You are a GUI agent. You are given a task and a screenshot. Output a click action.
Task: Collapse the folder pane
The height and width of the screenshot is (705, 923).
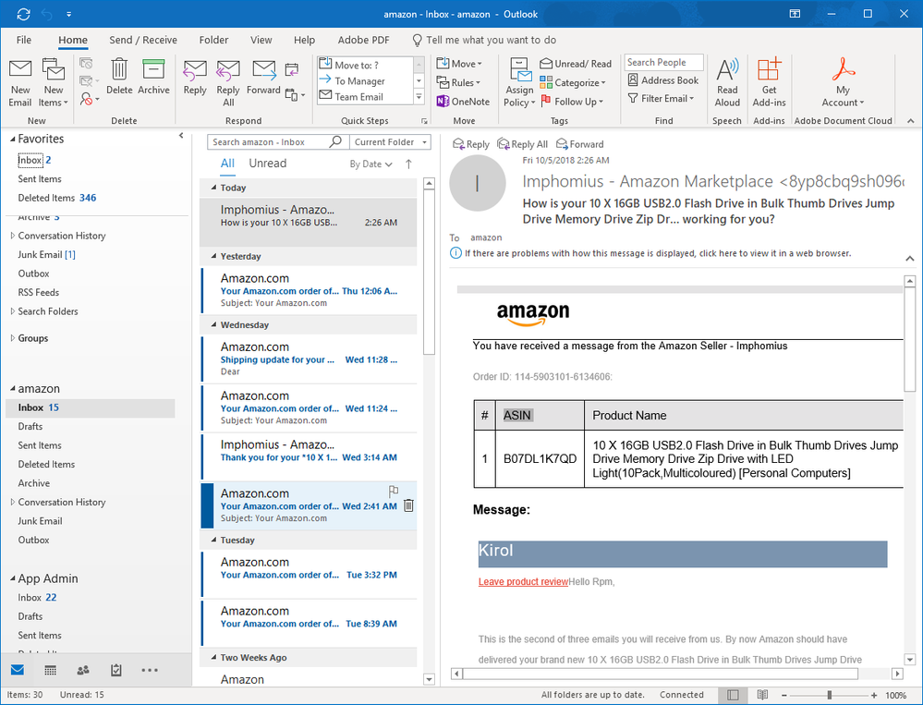pyautogui.click(x=181, y=136)
